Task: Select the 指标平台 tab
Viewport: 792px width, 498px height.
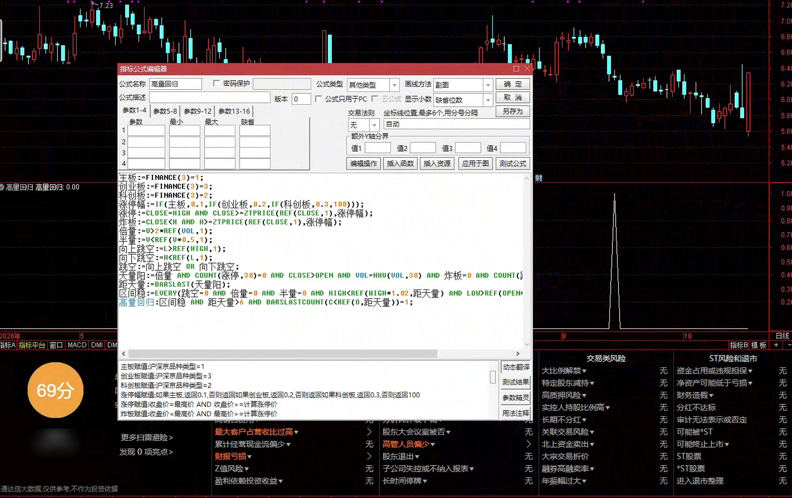Action: (x=32, y=345)
